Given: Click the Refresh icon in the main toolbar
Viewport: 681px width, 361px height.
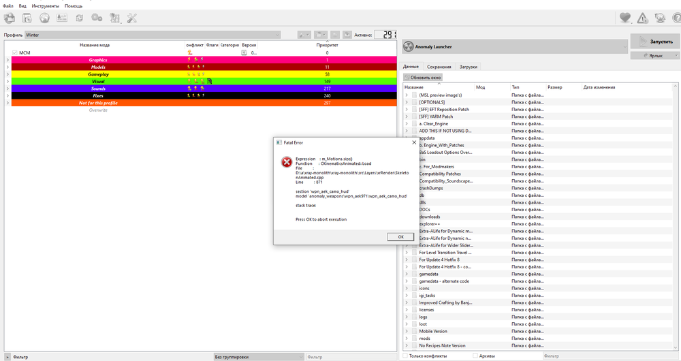Looking at the screenshot, I should pos(80,18).
